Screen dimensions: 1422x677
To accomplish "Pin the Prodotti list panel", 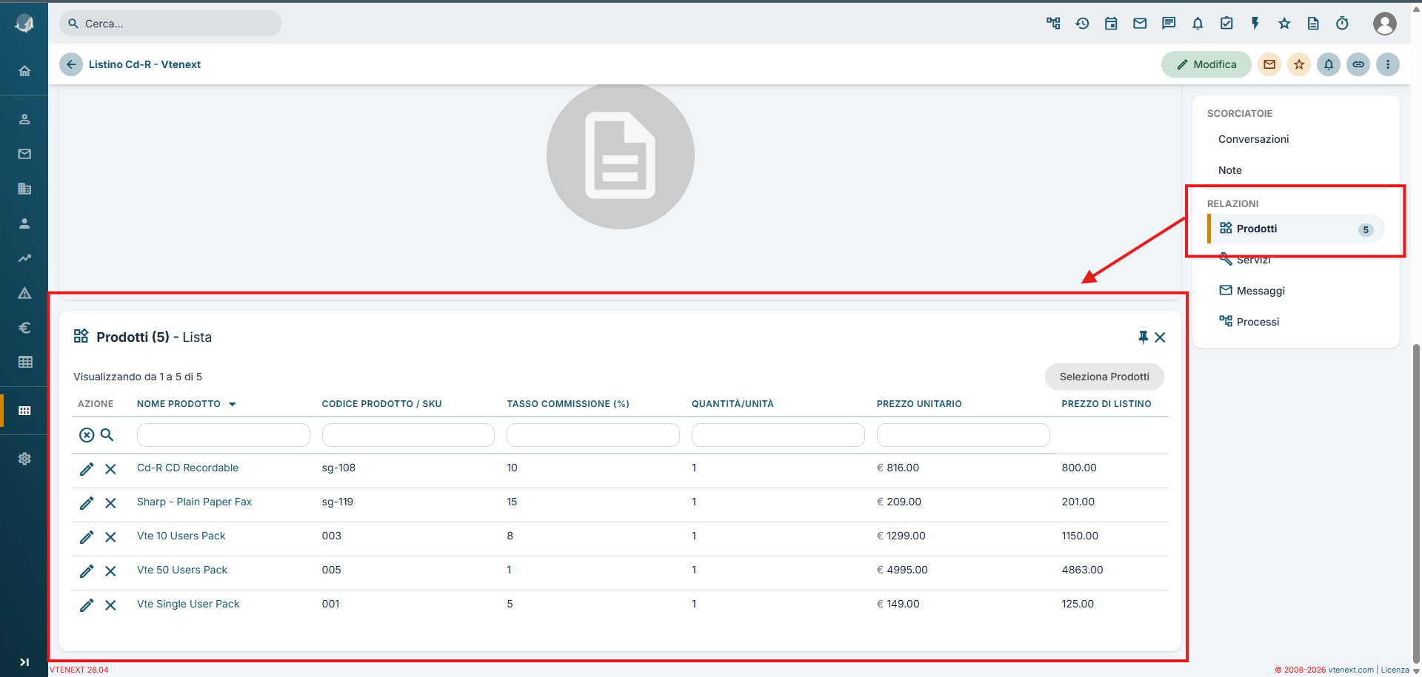I will point(1143,337).
